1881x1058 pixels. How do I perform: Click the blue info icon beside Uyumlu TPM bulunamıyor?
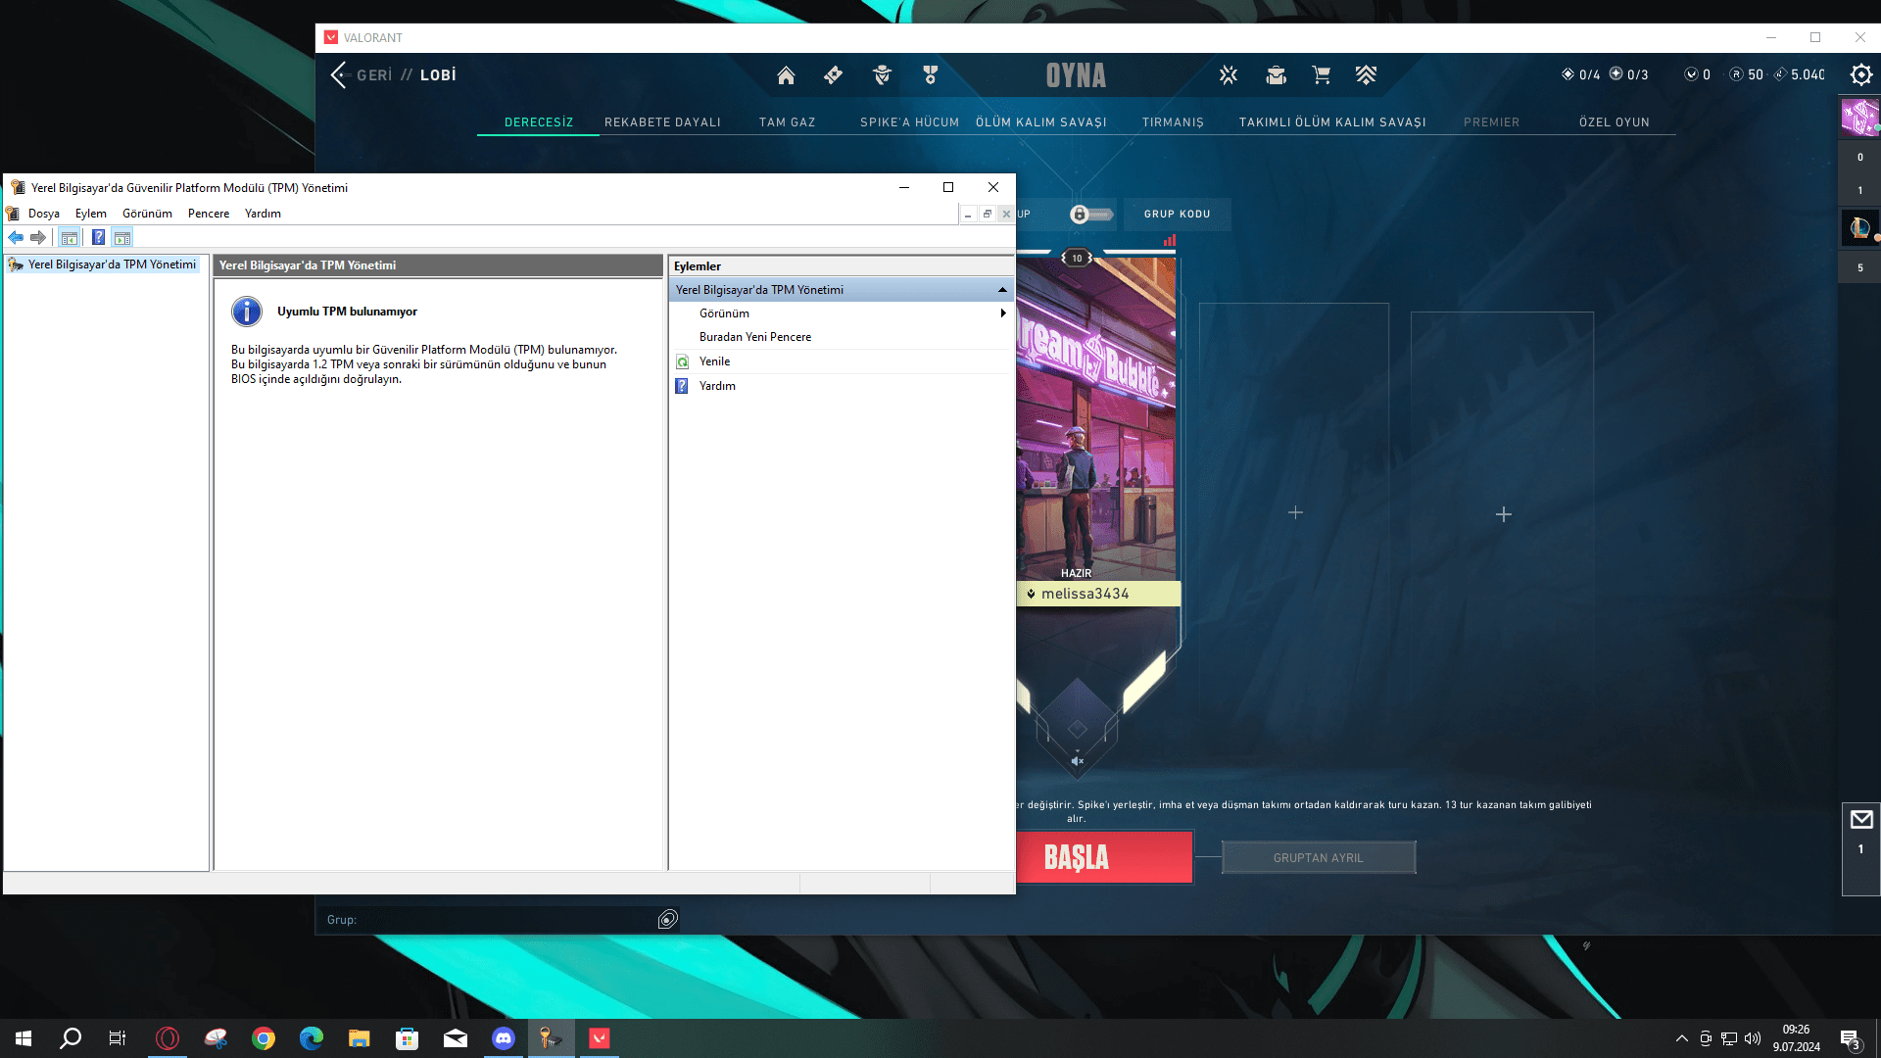(x=247, y=312)
